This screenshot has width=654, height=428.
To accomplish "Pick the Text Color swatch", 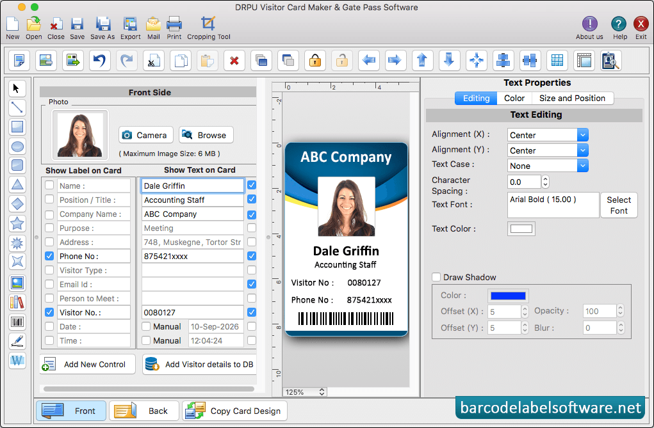I will point(521,229).
